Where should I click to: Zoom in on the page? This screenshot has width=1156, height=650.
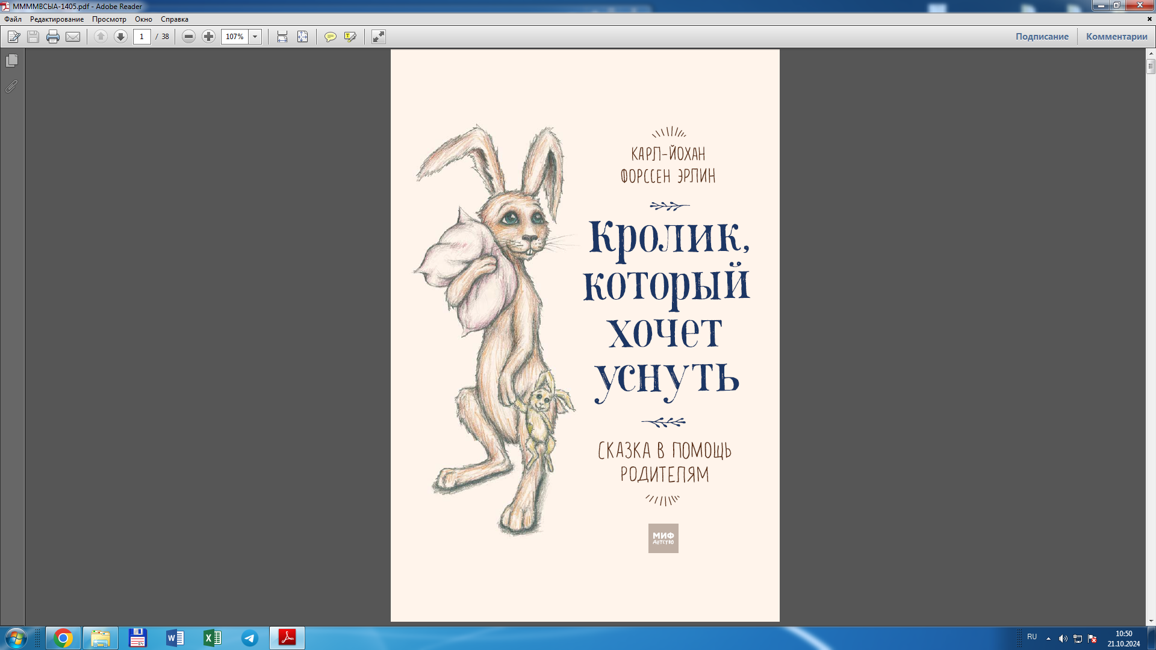(x=208, y=37)
